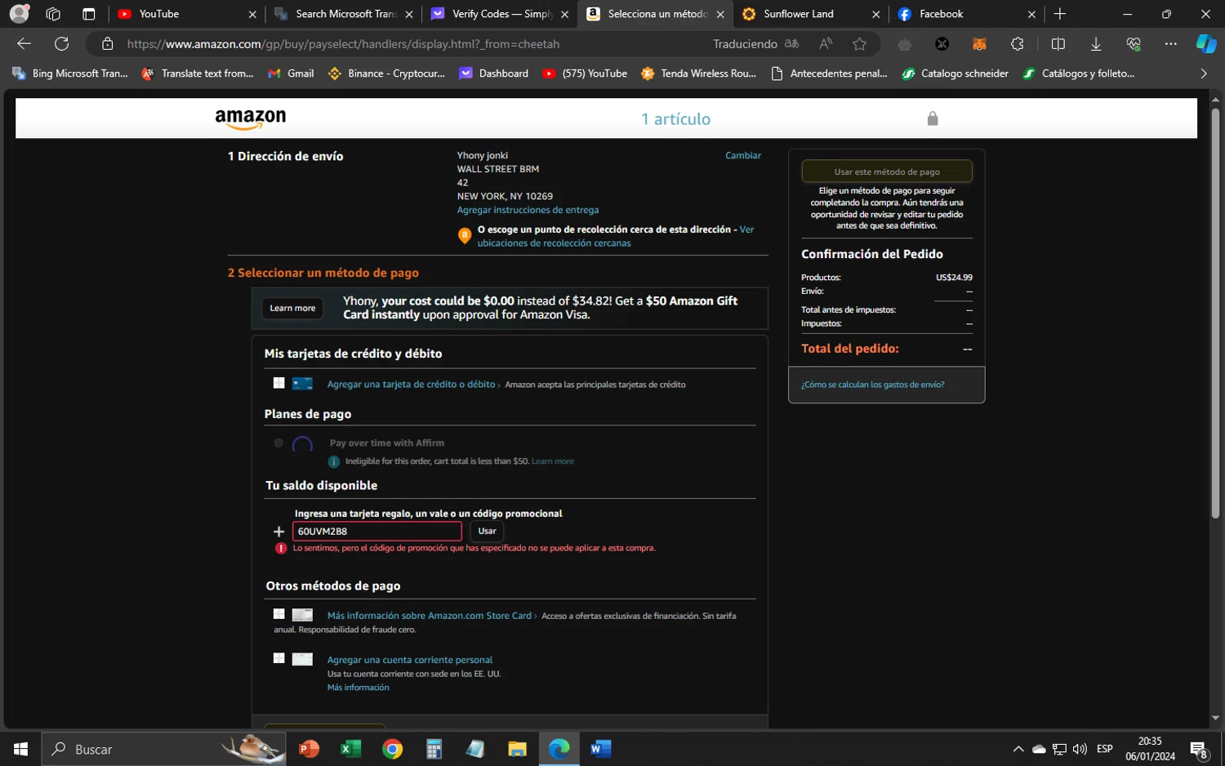
Task: Click the checking account card image
Action: click(302, 659)
